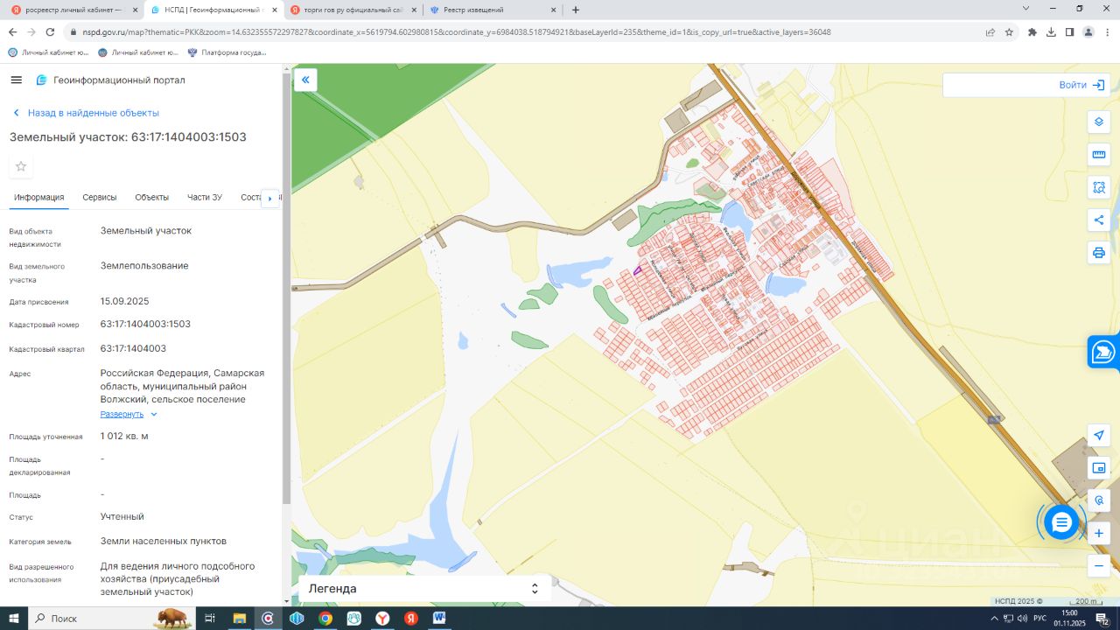Open the chat support bubble

click(1061, 522)
